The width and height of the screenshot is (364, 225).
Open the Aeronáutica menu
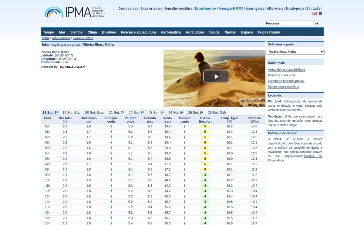pyautogui.click(x=171, y=32)
